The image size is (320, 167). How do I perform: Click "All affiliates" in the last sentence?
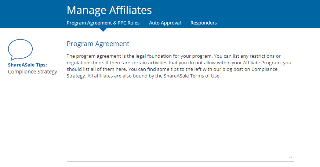[102, 76]
